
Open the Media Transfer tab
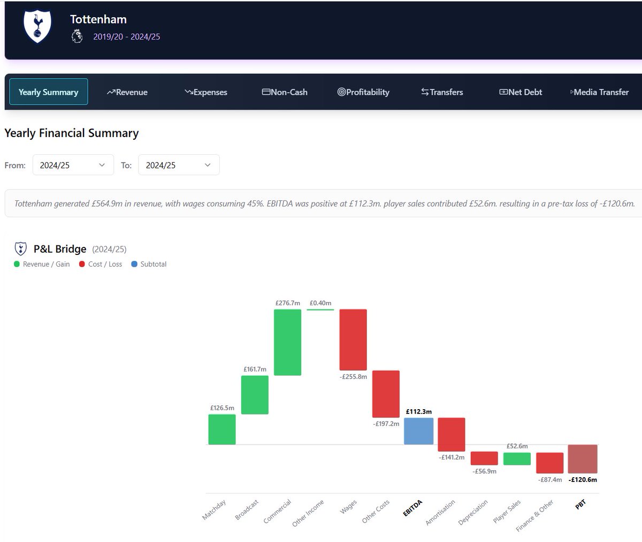tap(599, 92)
